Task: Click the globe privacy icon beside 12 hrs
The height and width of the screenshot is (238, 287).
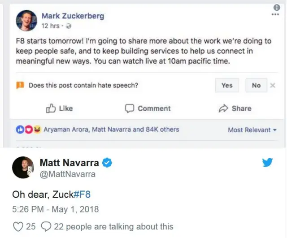Action: point(67,26)
